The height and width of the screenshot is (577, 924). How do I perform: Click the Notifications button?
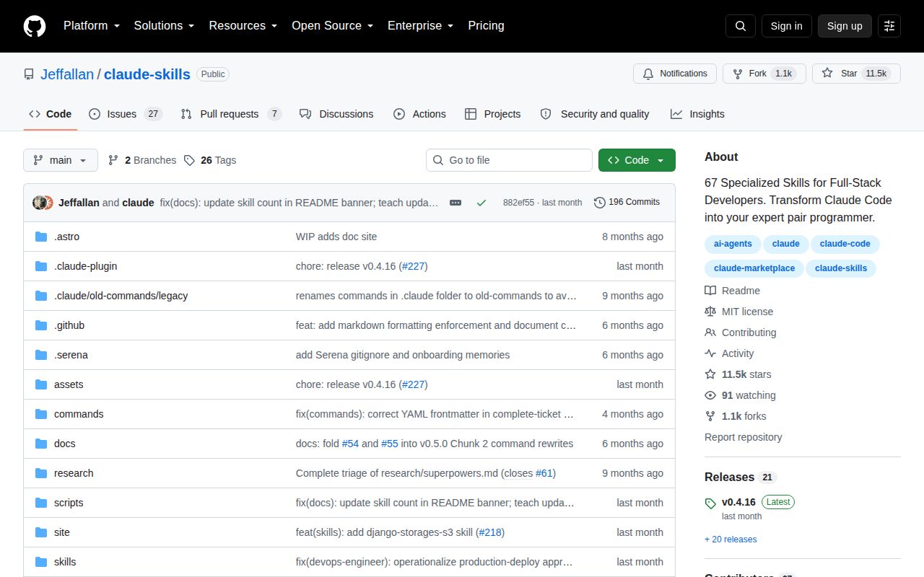675,74
